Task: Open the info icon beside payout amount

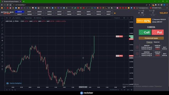Action: [x=153, y=20]
